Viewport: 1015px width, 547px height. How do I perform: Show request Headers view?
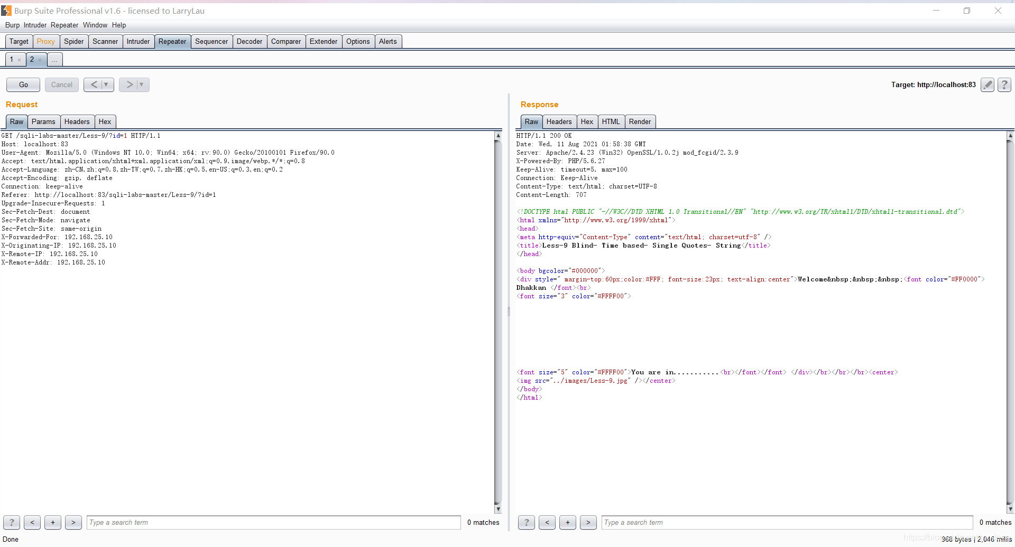[x=77, y=122]
